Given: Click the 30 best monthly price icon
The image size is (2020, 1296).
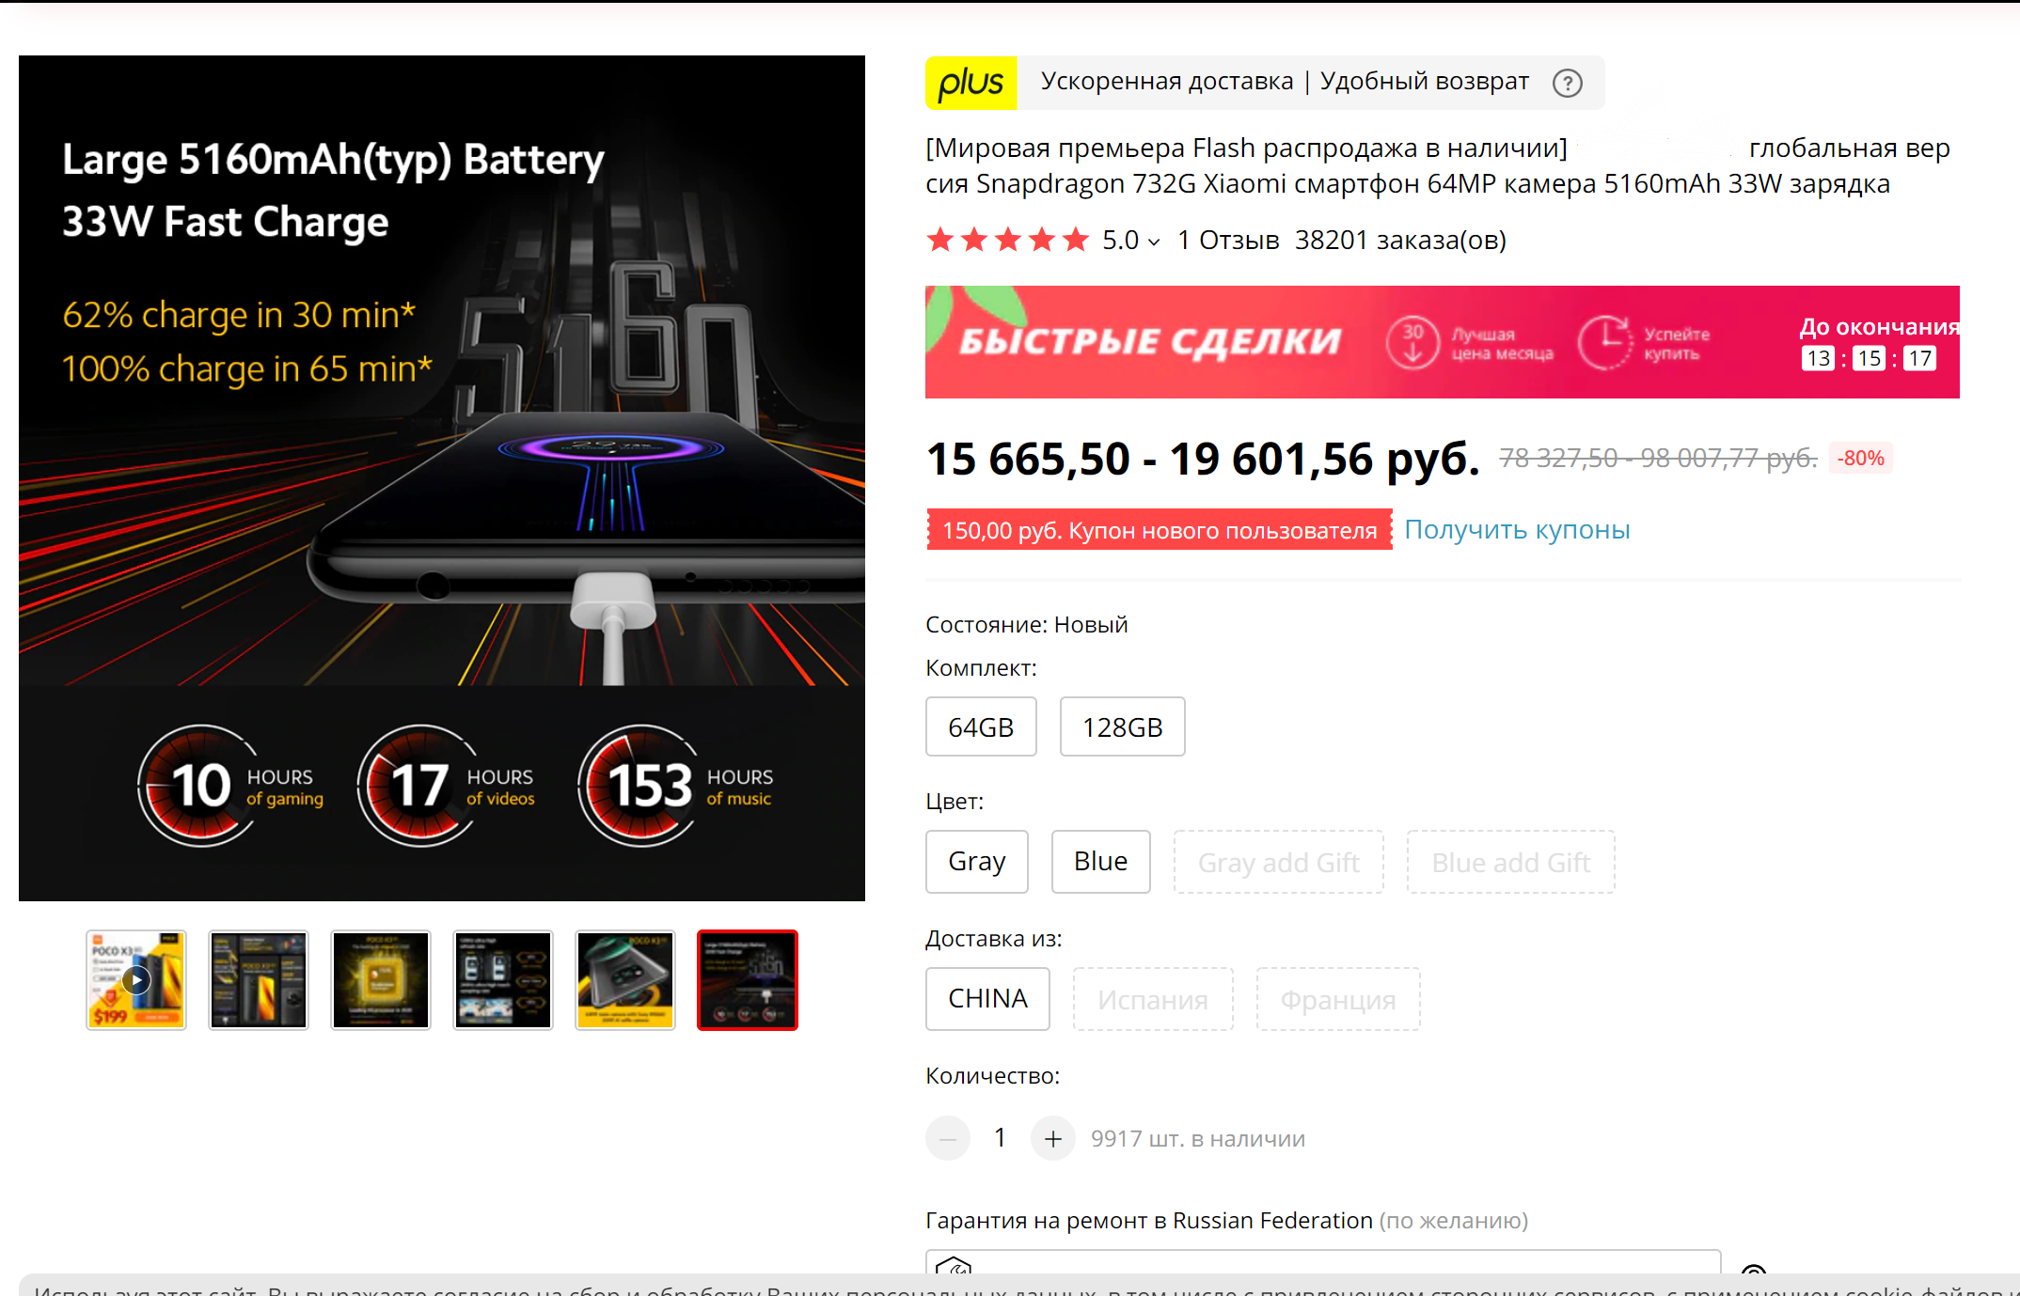Looking at the screenshot, I should point(1412,342).
